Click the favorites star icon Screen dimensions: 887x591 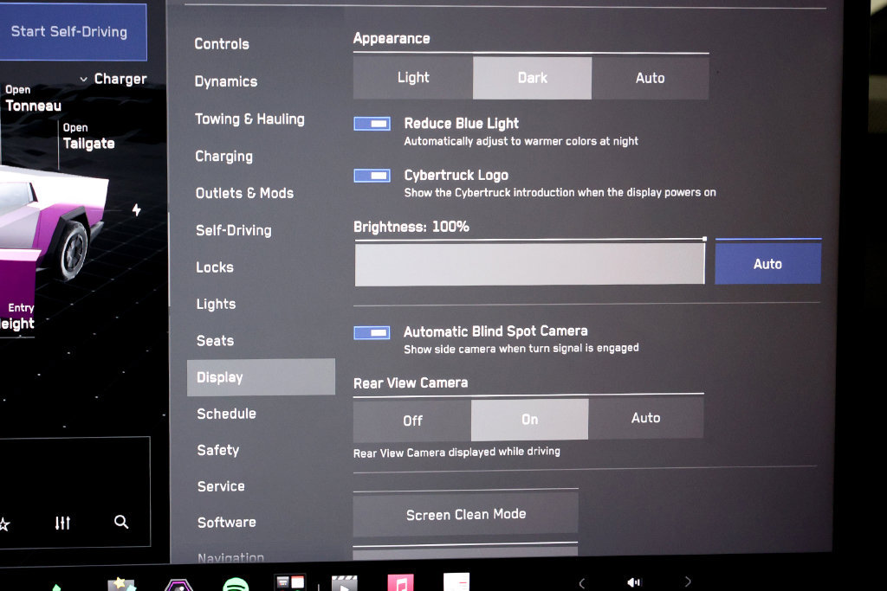(4, 524)
